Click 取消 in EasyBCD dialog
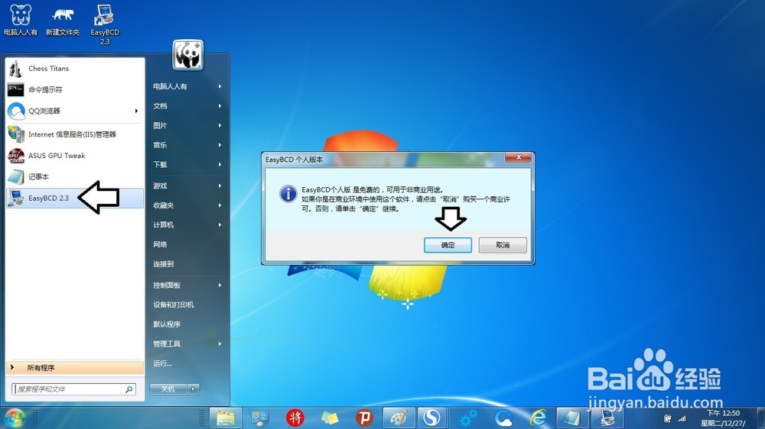This screenshot has width=765, height=429. pyautogui.click(x=503, y=245)
